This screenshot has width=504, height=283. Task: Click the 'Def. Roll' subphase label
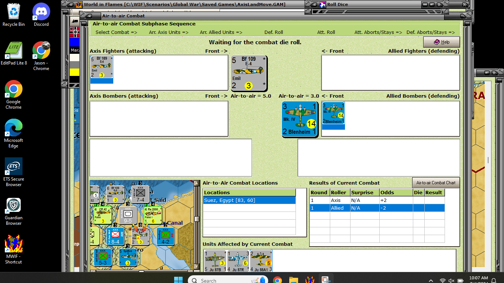click(x=274, y=32)
